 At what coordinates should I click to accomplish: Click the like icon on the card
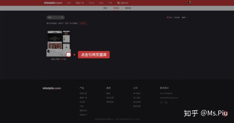click(61, 55)
